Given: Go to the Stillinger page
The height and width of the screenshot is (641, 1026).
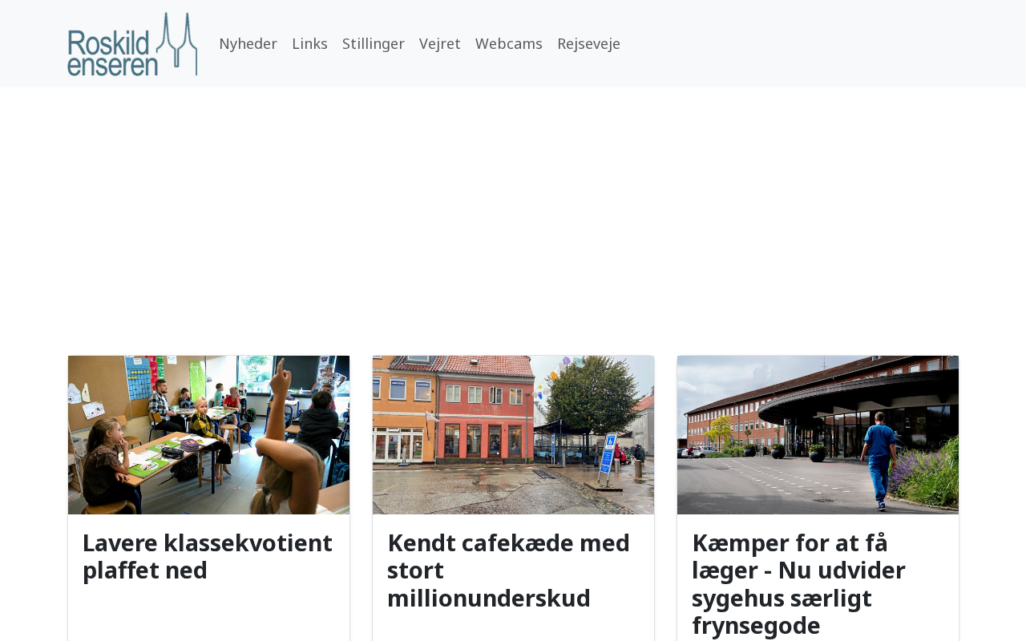Looking at the screenshot, I should 374,43.
